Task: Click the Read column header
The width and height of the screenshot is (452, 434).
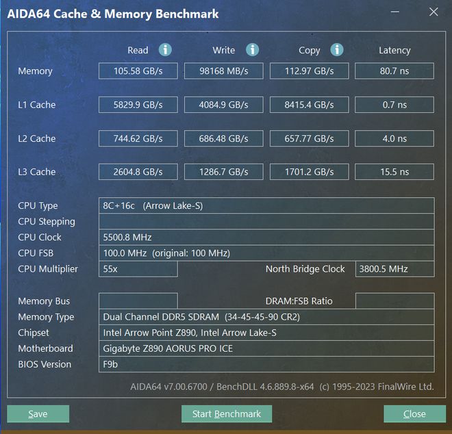Action: click(138, 50)
